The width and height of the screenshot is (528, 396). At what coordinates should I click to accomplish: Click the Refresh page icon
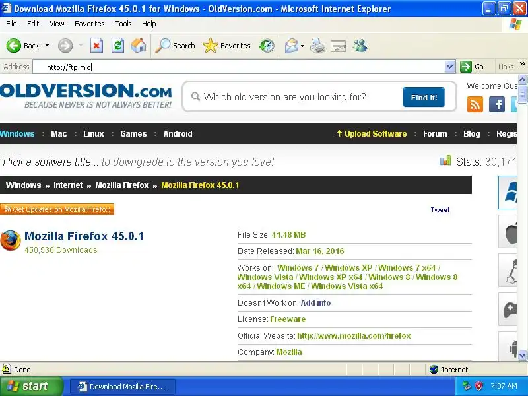pos(118,46)
